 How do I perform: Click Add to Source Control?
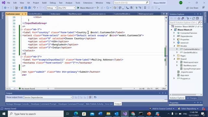point(162,109)
